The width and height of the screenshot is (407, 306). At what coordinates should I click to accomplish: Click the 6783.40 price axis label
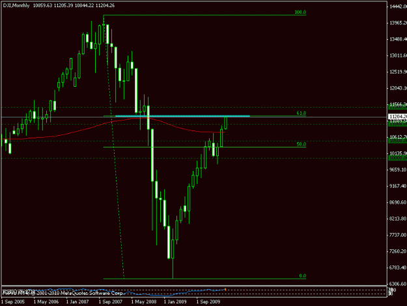398,268
